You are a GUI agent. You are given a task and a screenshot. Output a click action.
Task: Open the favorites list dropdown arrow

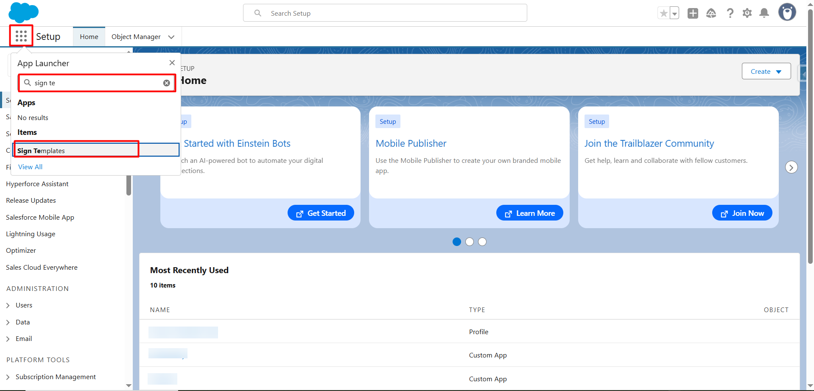[x=674, y=13]
